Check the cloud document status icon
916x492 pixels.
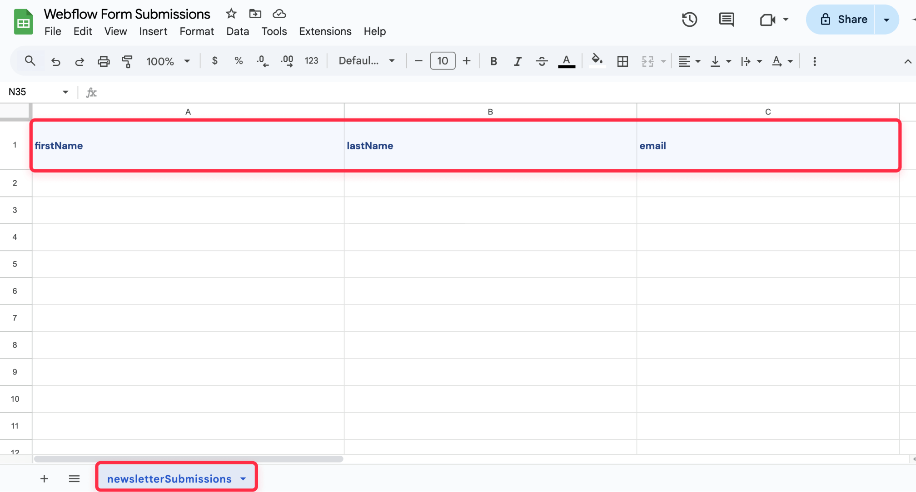pyautogui.click(x=279, y=14)
